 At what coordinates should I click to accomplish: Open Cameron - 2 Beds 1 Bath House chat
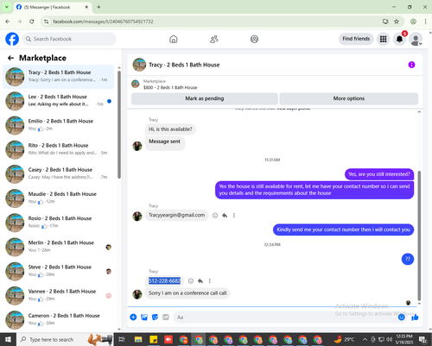click(x=59, y=319)
